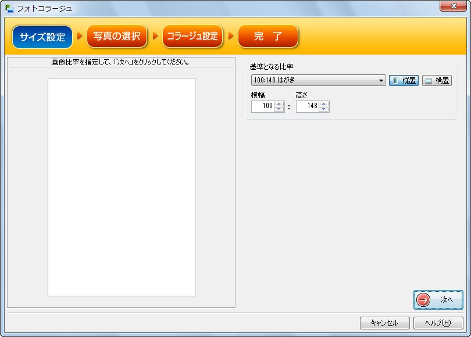Increase 横幅 with up arrow
This screenshot has width=471, height=337.
pyautogui.click(x=279, y=104)
